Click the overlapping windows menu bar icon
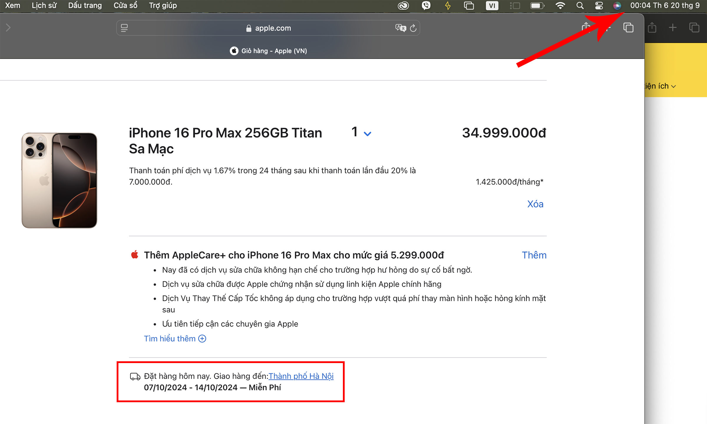 click(469, 6)
